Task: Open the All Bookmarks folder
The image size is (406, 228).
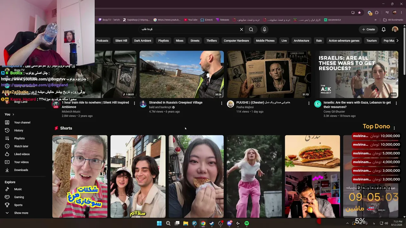Action: click(x=393, y=20)
